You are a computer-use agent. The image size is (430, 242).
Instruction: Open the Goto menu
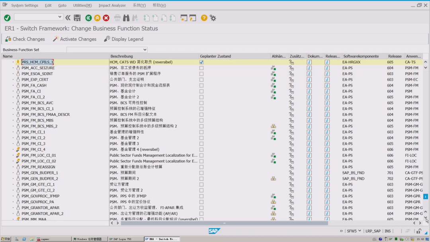click(x=62, y=5)
